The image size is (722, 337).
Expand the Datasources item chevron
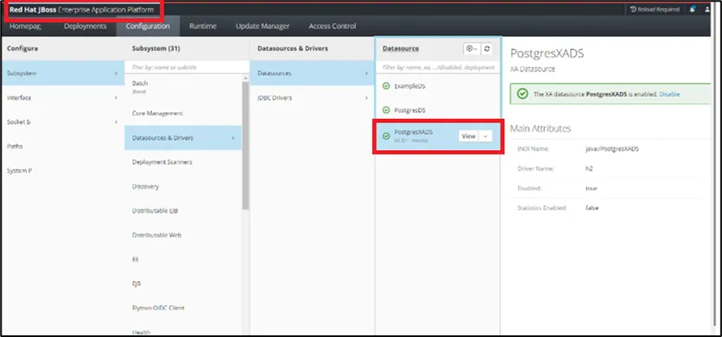(366, 73)
